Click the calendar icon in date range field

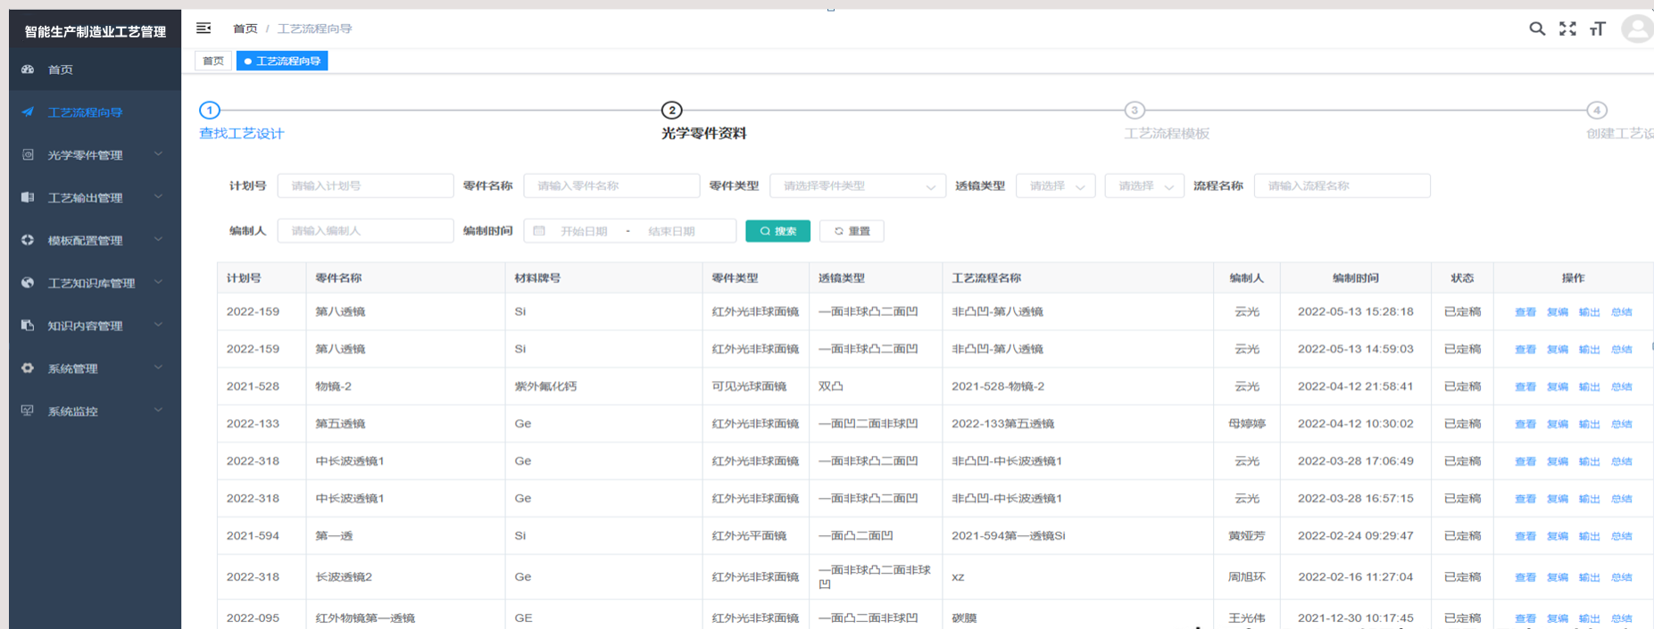pos(539,231)
